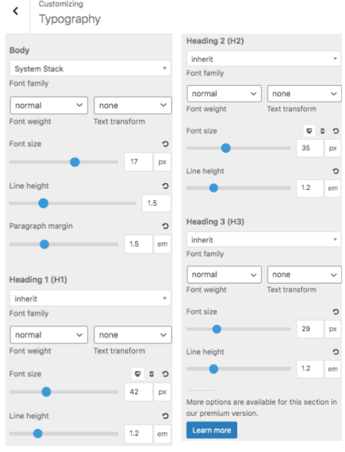This screenshot has width=345, height=452.
Task: Click the Heading 1 font size px unit
Action: (x=163, y=392)
